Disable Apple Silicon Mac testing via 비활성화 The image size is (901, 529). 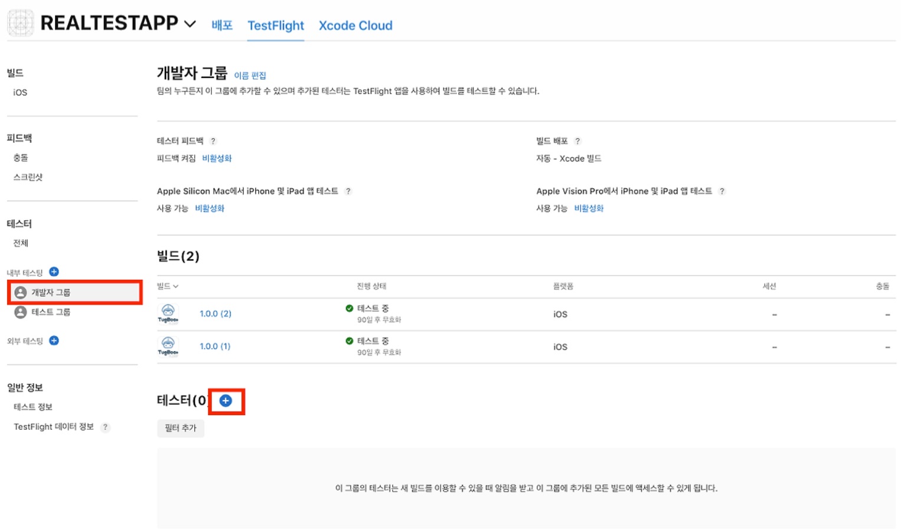pos(210,208)
